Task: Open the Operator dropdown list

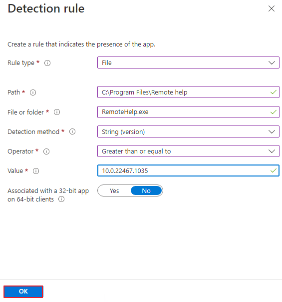Action: click(188, 151)
